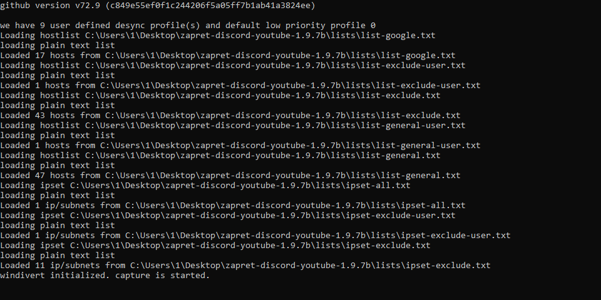
Task: Click the Loaded 11 ip/subnets line
Action: [245, 266]
